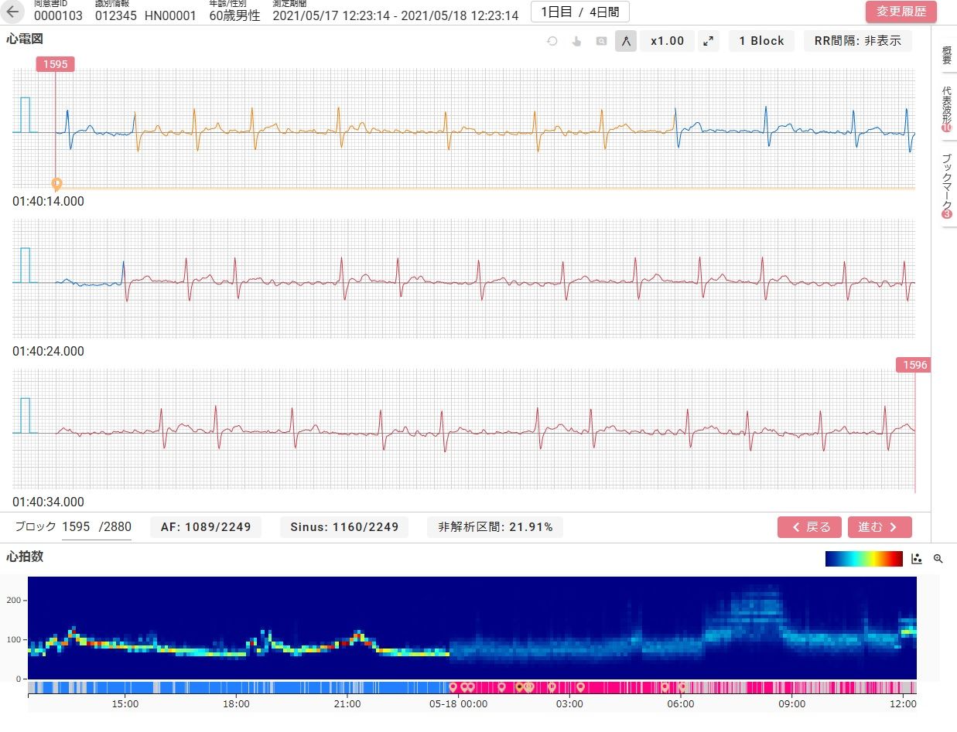957x732 pixels.
Task: Open the scatter plot view icon
Action: [917, 558]
